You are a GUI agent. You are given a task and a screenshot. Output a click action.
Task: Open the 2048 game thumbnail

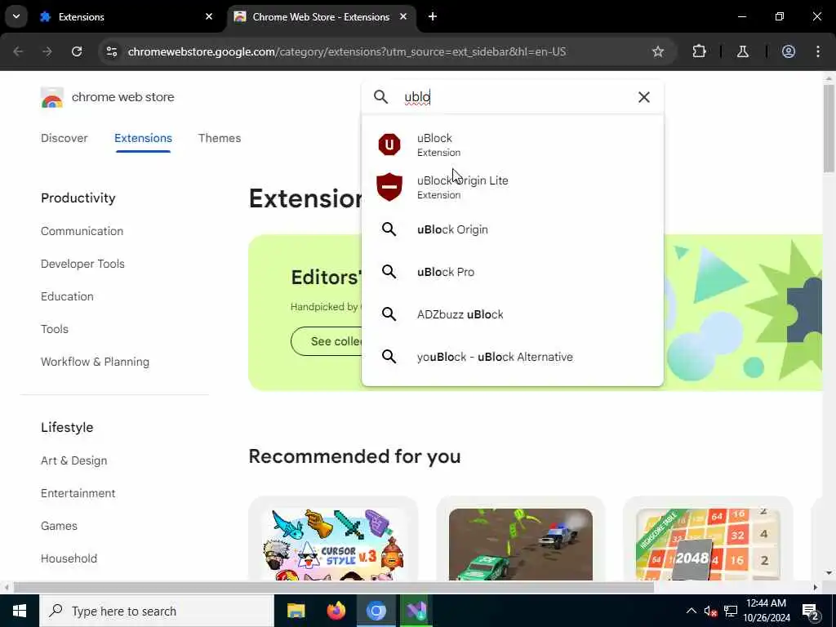coord(708,544)
